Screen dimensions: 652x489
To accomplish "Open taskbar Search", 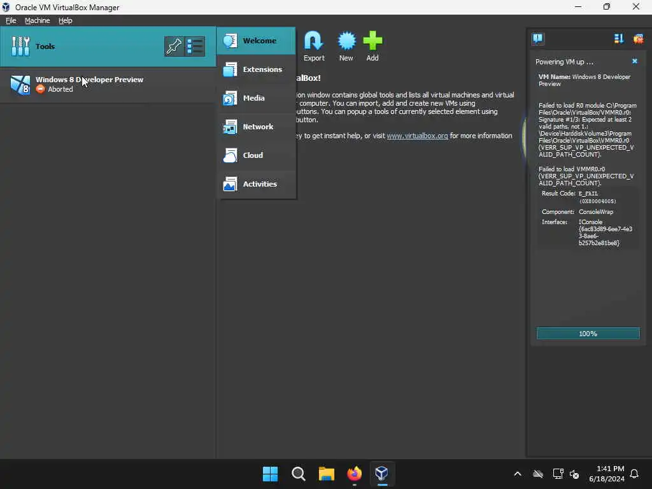I will 298,474.
